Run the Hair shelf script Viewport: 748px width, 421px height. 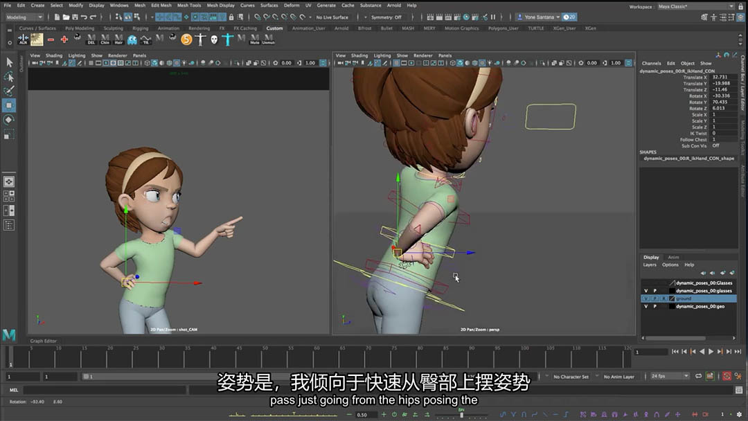click(x=118, y=39)
